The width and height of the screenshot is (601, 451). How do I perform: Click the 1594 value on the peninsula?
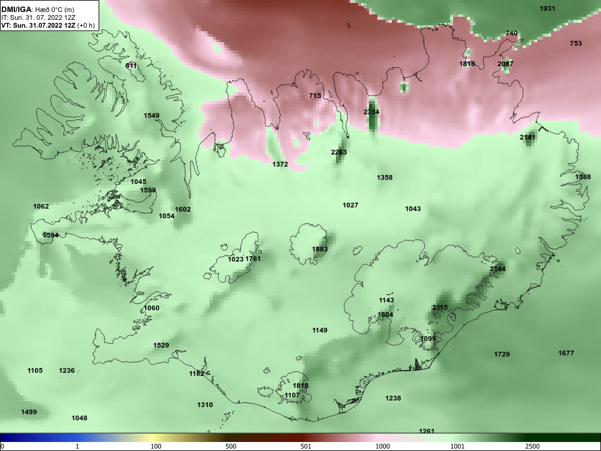(50, 235)
